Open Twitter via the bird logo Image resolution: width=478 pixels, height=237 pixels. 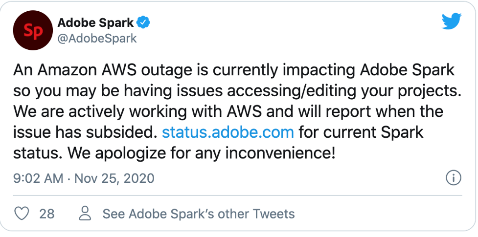click(x=451, y=21)
